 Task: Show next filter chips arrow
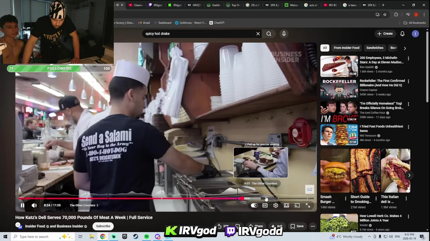[x=405, y=48]
